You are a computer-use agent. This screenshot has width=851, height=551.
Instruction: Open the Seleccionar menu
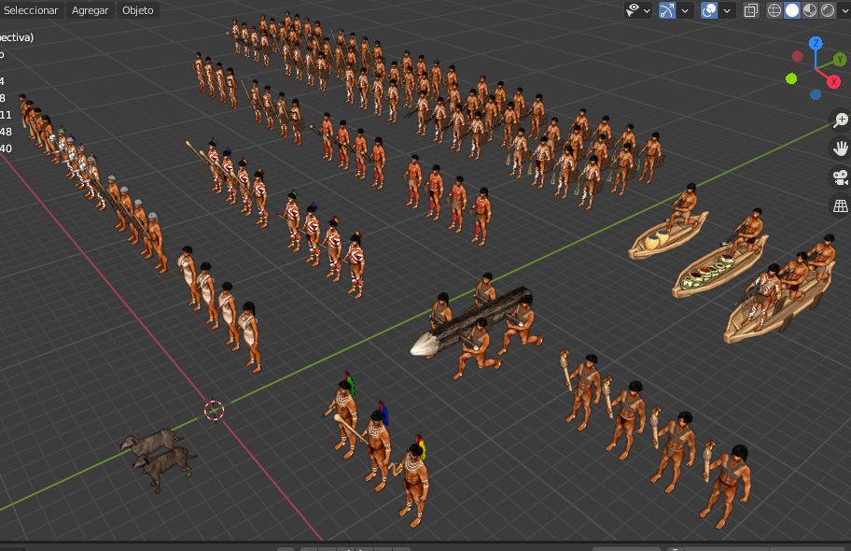(31, 10)
